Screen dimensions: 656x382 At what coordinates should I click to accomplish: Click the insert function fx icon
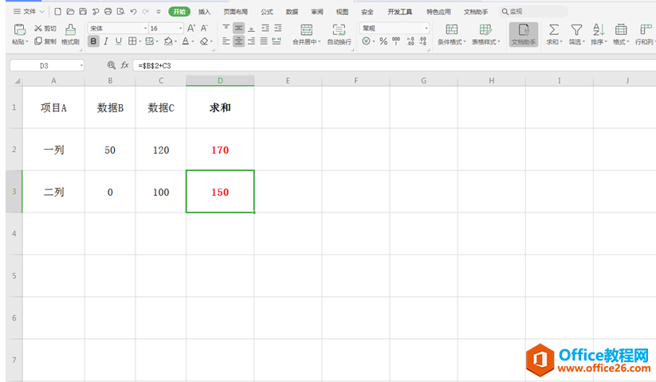pos(124,65)
